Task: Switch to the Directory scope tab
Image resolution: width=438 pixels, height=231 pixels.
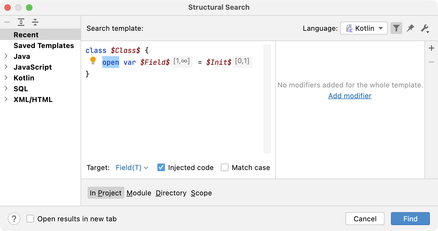Action: (171, 193)
